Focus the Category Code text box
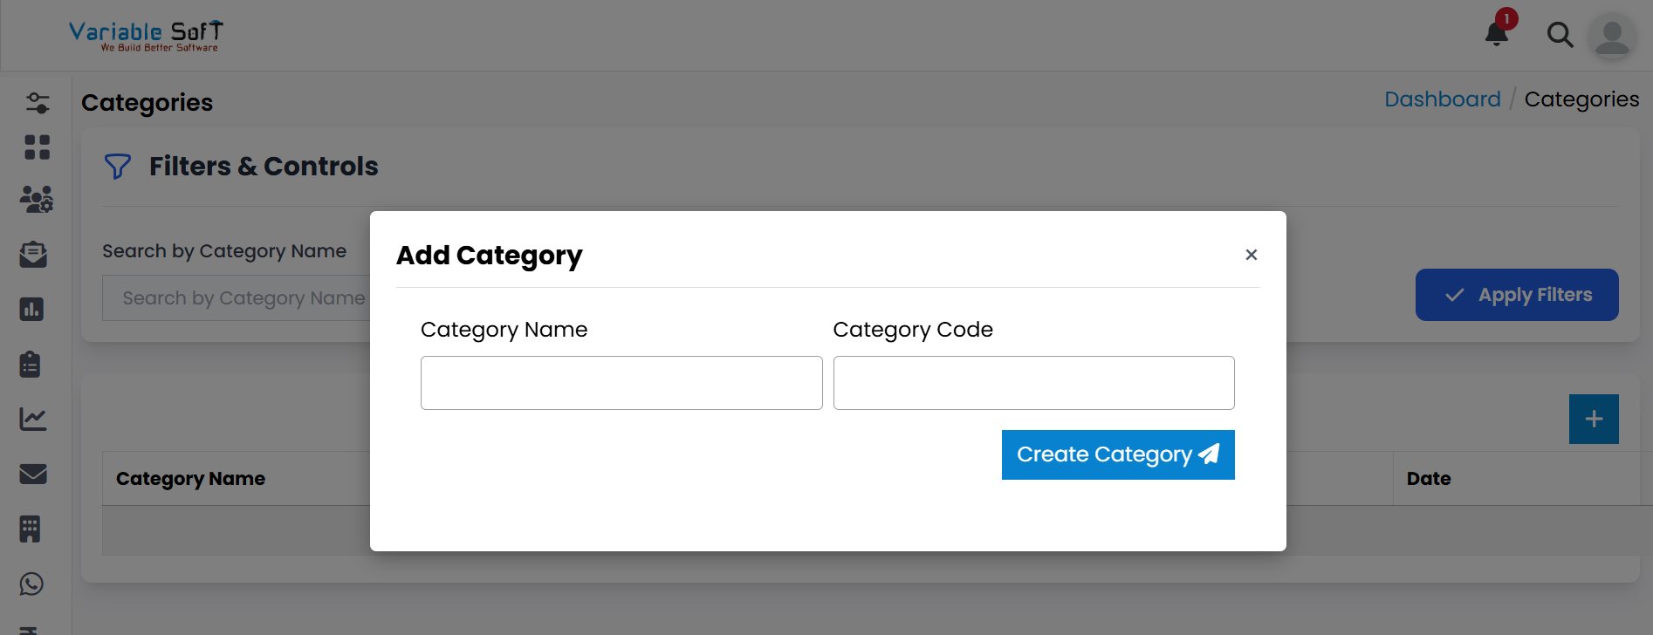 point(1033,383)
